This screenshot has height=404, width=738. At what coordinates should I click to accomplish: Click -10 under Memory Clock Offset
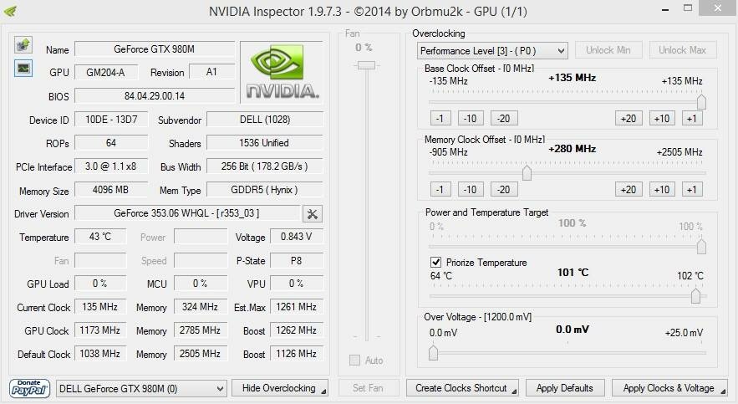point(471,189)
